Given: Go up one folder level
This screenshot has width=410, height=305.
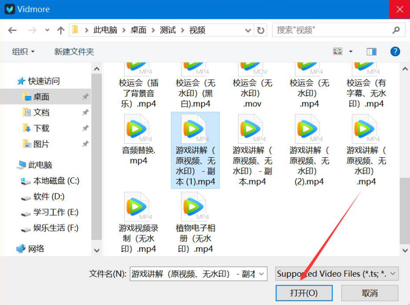Looking at the screenshot, I should [61, 30].
